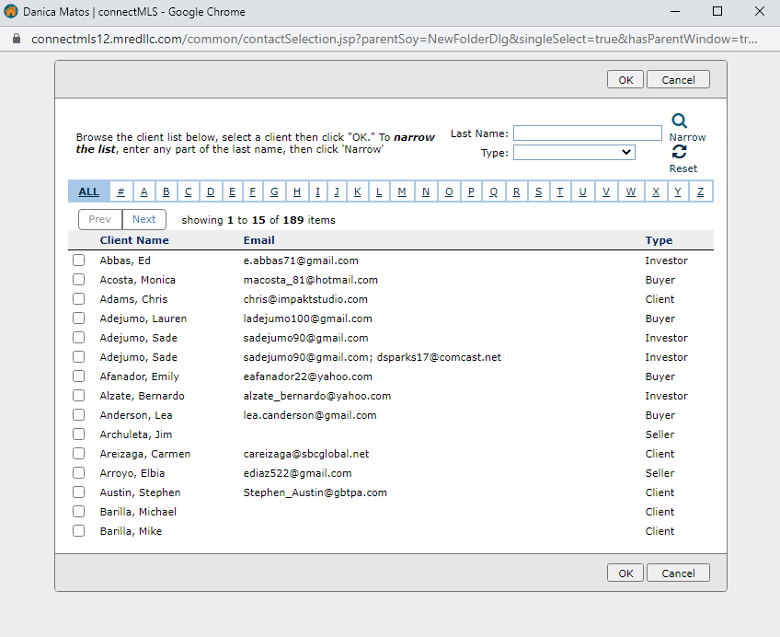Select the Adams, Chris checkbox

[x=79, y=299]
